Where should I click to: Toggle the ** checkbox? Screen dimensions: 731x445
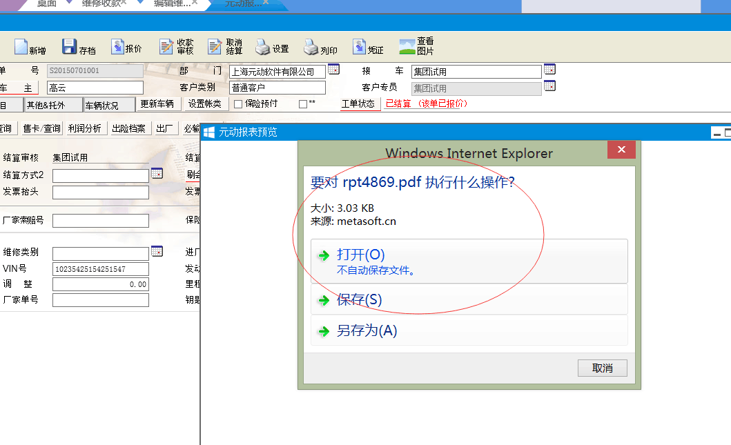(302, 104)
